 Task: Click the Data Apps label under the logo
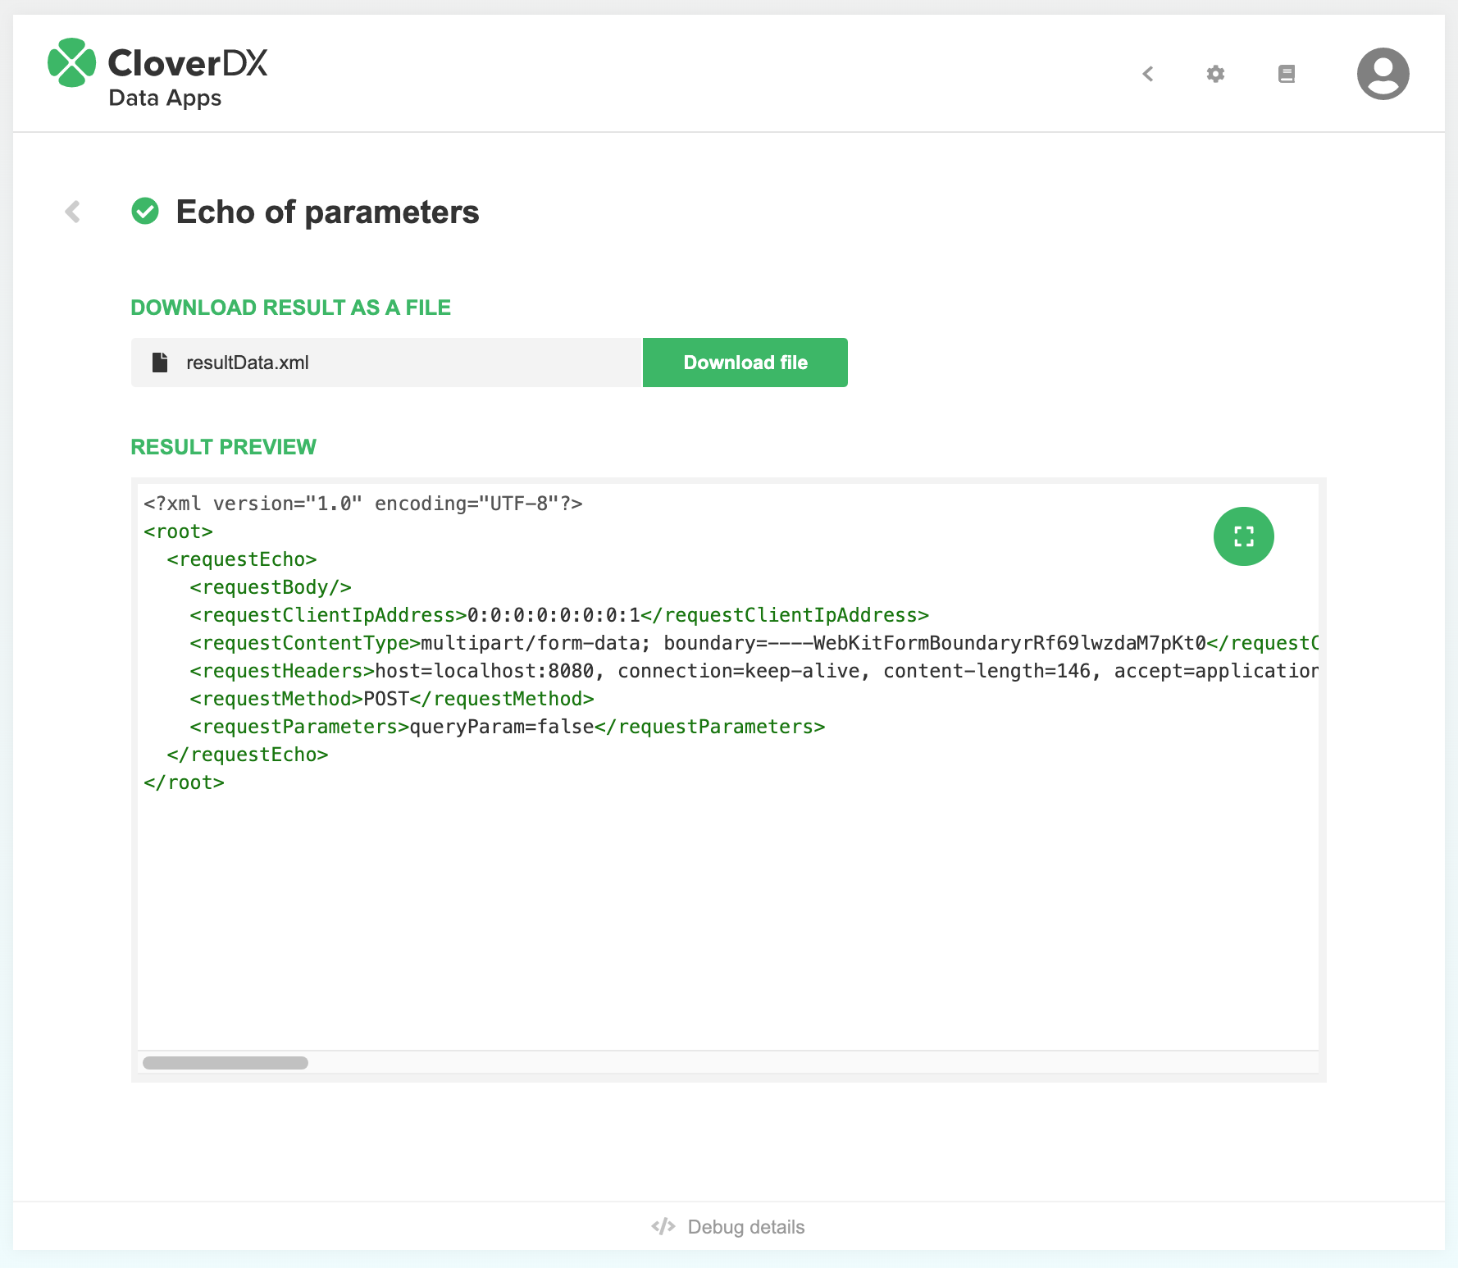pyautogui.click(x=165, y=98)
